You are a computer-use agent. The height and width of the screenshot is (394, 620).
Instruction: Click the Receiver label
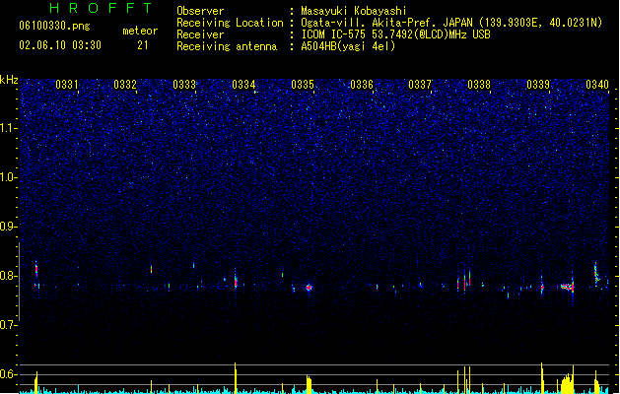[200, 34]
